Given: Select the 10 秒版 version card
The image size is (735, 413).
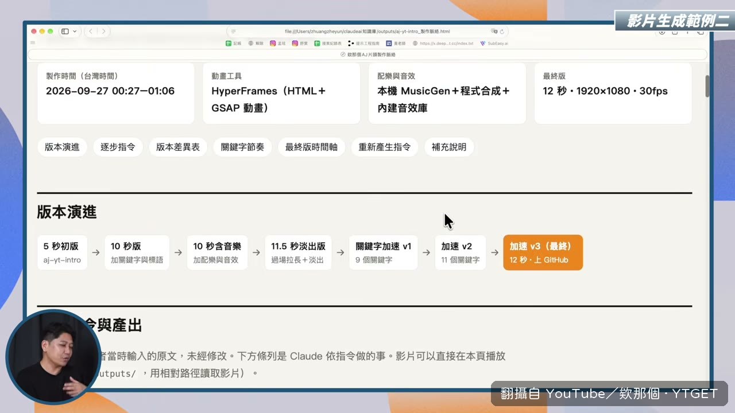Looking at the screenshot, I should coord(137,252).
